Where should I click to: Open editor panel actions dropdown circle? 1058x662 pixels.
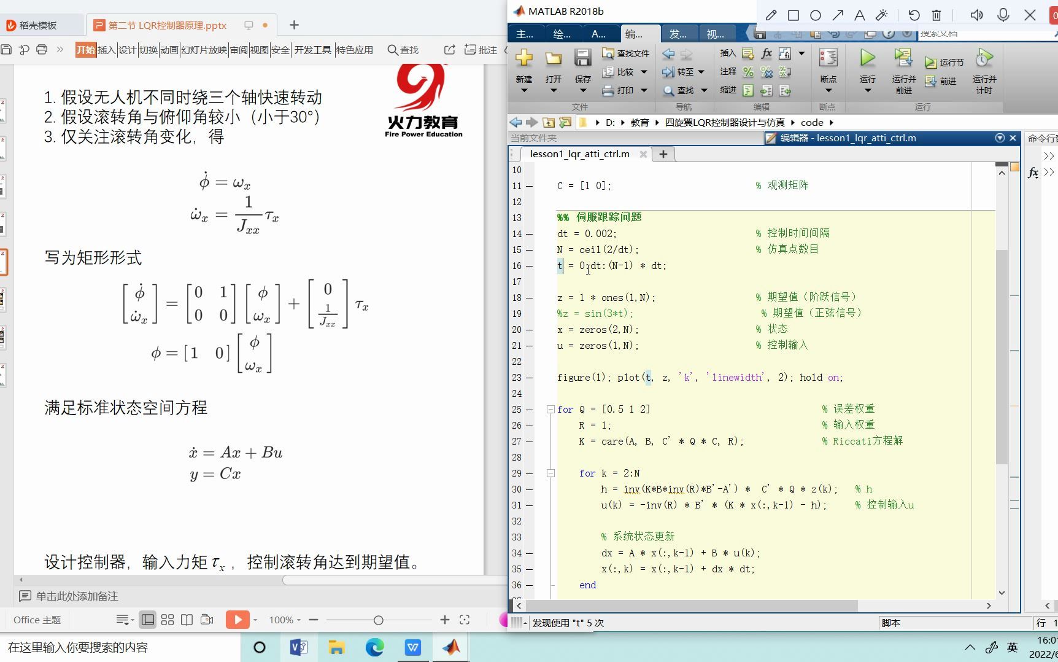pyautogui.click(x=1000, y=138)
